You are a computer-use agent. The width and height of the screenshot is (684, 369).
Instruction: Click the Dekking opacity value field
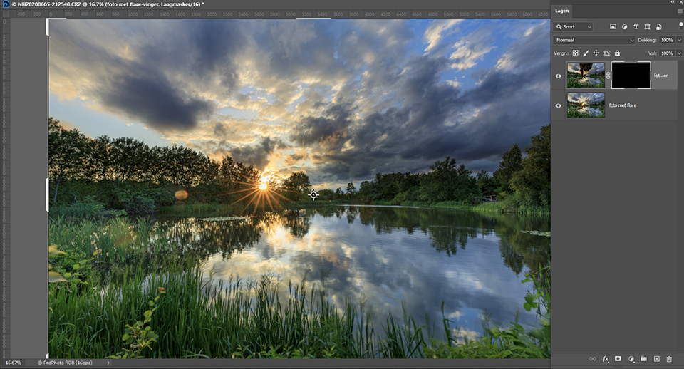click(667, 40)
